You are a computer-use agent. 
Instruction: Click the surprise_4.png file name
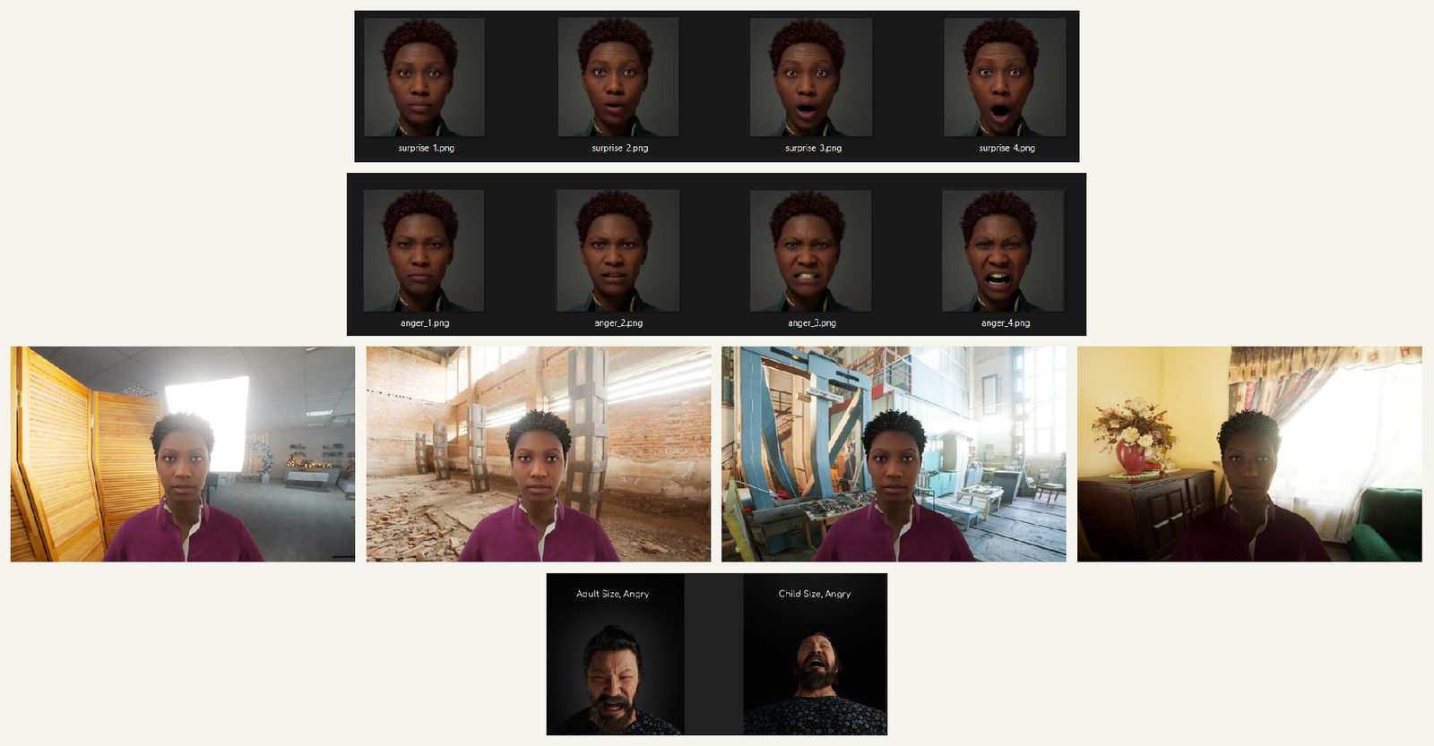[1006, 149]
